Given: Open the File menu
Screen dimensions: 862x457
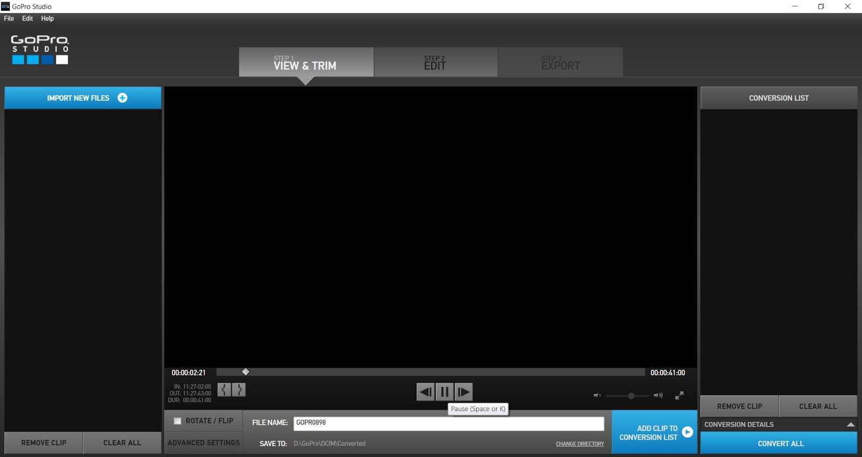Looking at the screenshot, I should tap(9, 18).
